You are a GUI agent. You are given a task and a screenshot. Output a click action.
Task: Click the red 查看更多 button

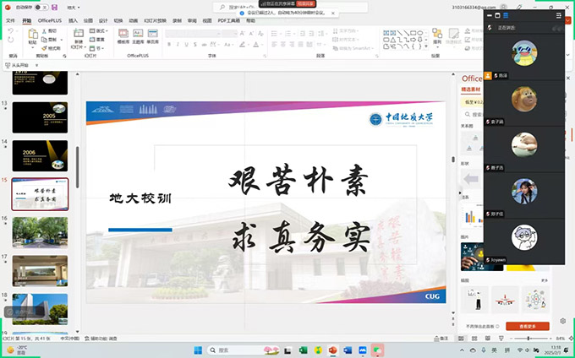click(x=527, y=326)
